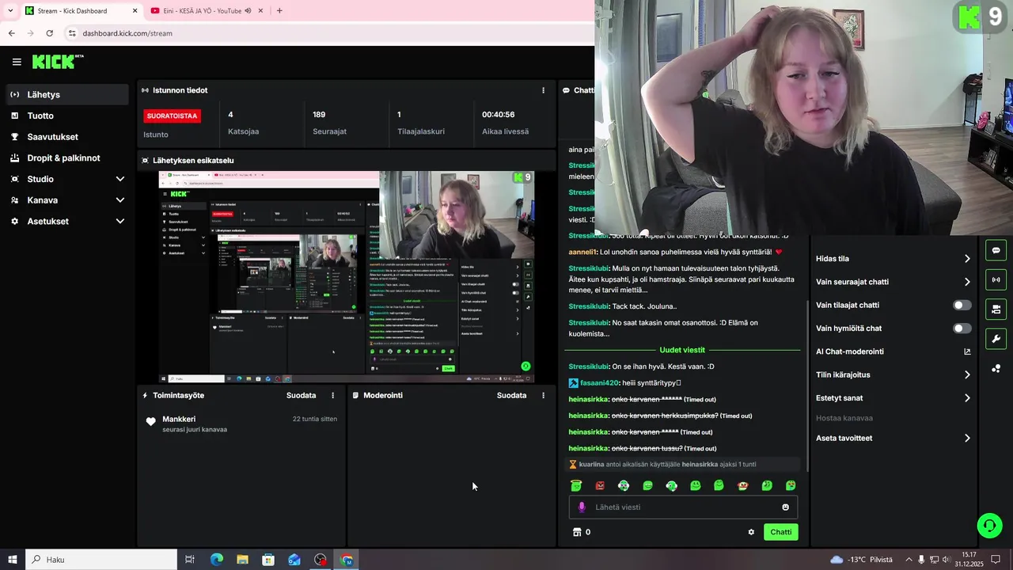Open the Windows Start menu
This screenshot has width=1013, height=570.
click(x=13, y=560)
